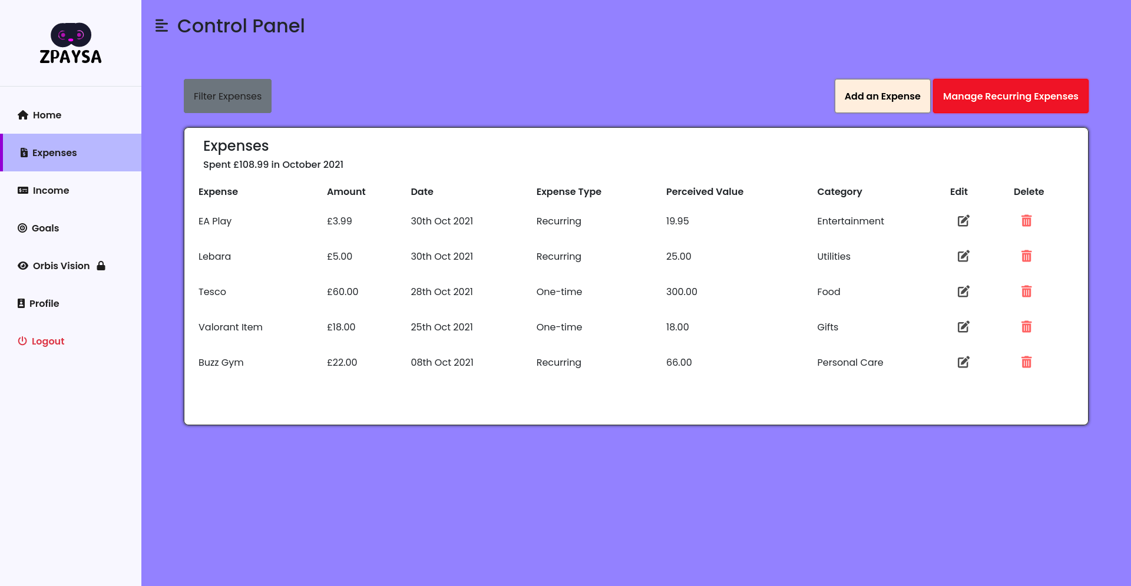The height and width of the screenshot is (586, 1131).
Task: Select the Valorant Item expense name
Action: pos(230,327)
